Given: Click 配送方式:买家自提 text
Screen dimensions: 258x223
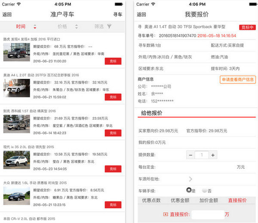Looking at the screenshot, I should tap(227, 45).
